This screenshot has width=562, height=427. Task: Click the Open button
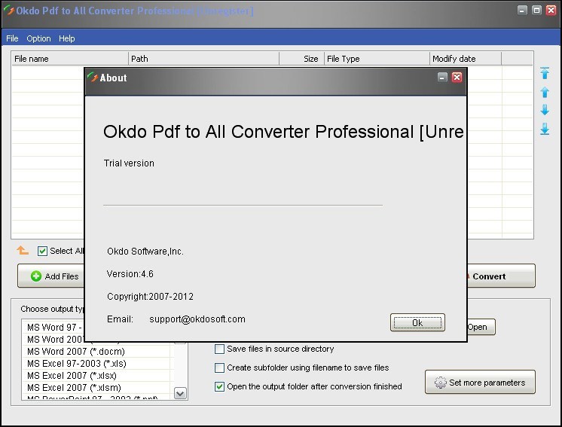[x=481, y=327]
